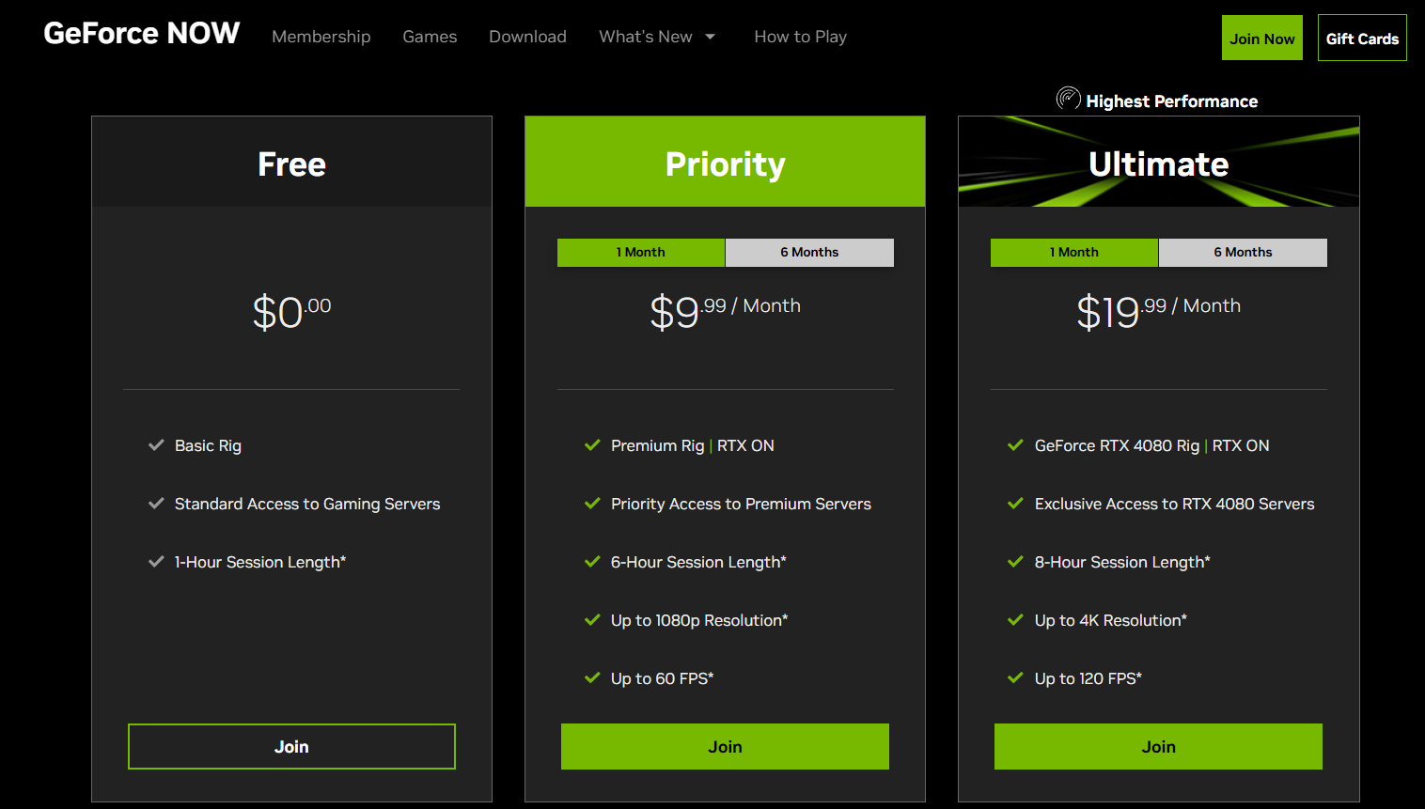Select 6 Months under Ultimate plan

1243,252
